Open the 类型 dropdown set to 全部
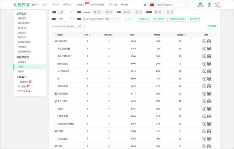234x149 pixels. 65,19
